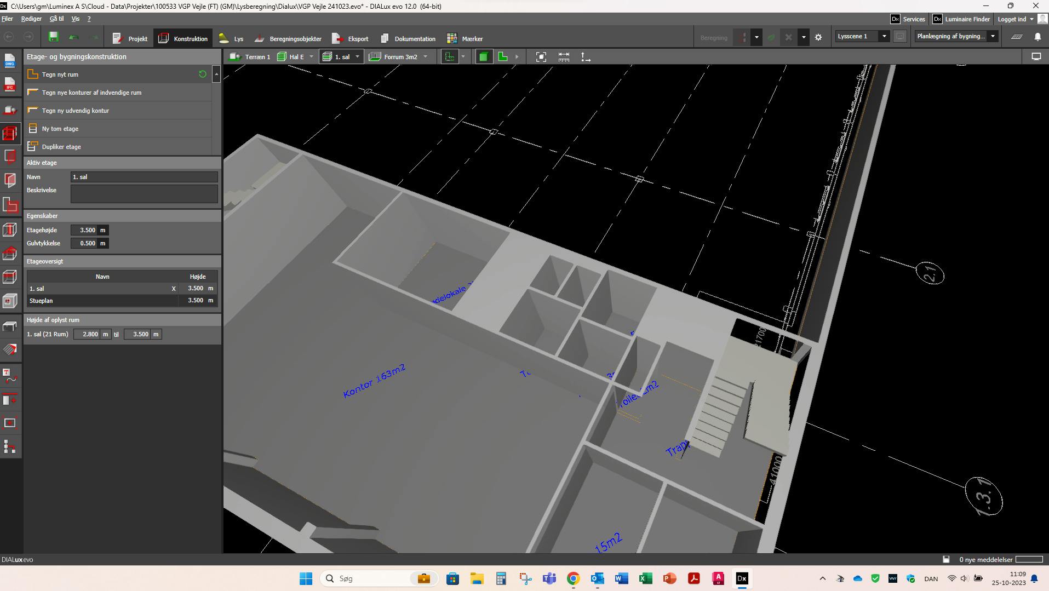
Task: Open the Mærker tab
Action: tap(465, 38)
